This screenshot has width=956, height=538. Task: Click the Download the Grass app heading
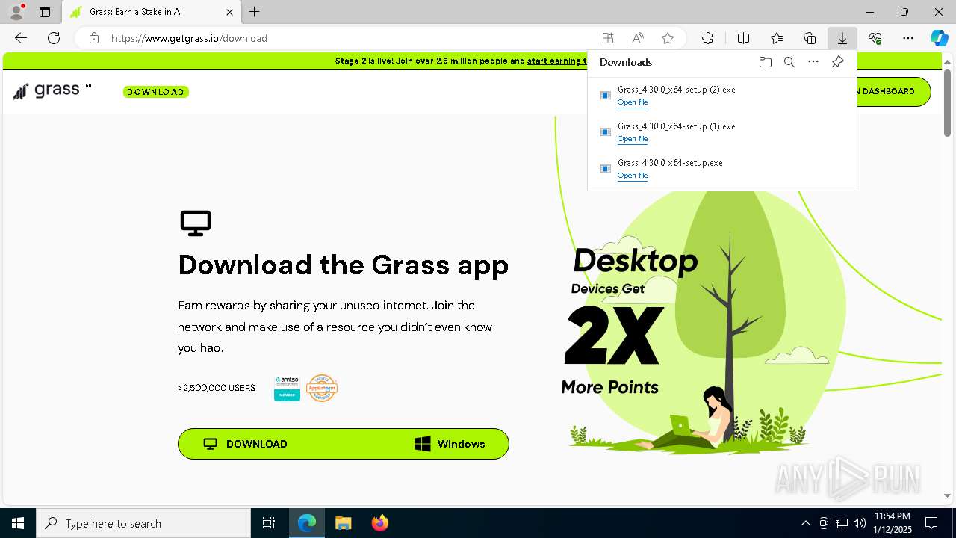(x=343, y=265)
